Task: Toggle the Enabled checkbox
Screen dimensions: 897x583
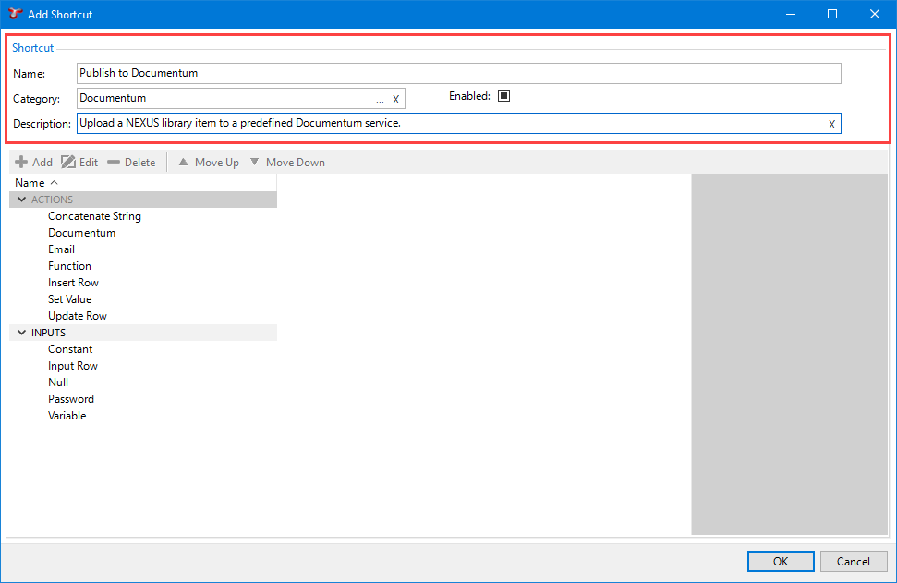Action: 503,96
